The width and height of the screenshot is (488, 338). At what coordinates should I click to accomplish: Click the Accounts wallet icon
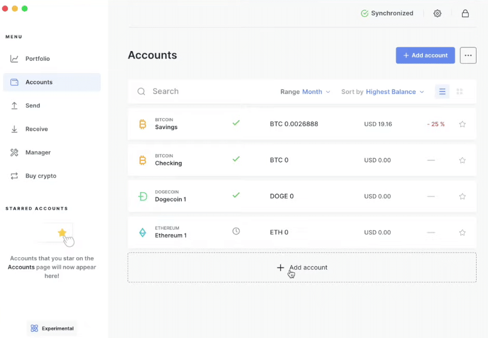click(14, 82)
